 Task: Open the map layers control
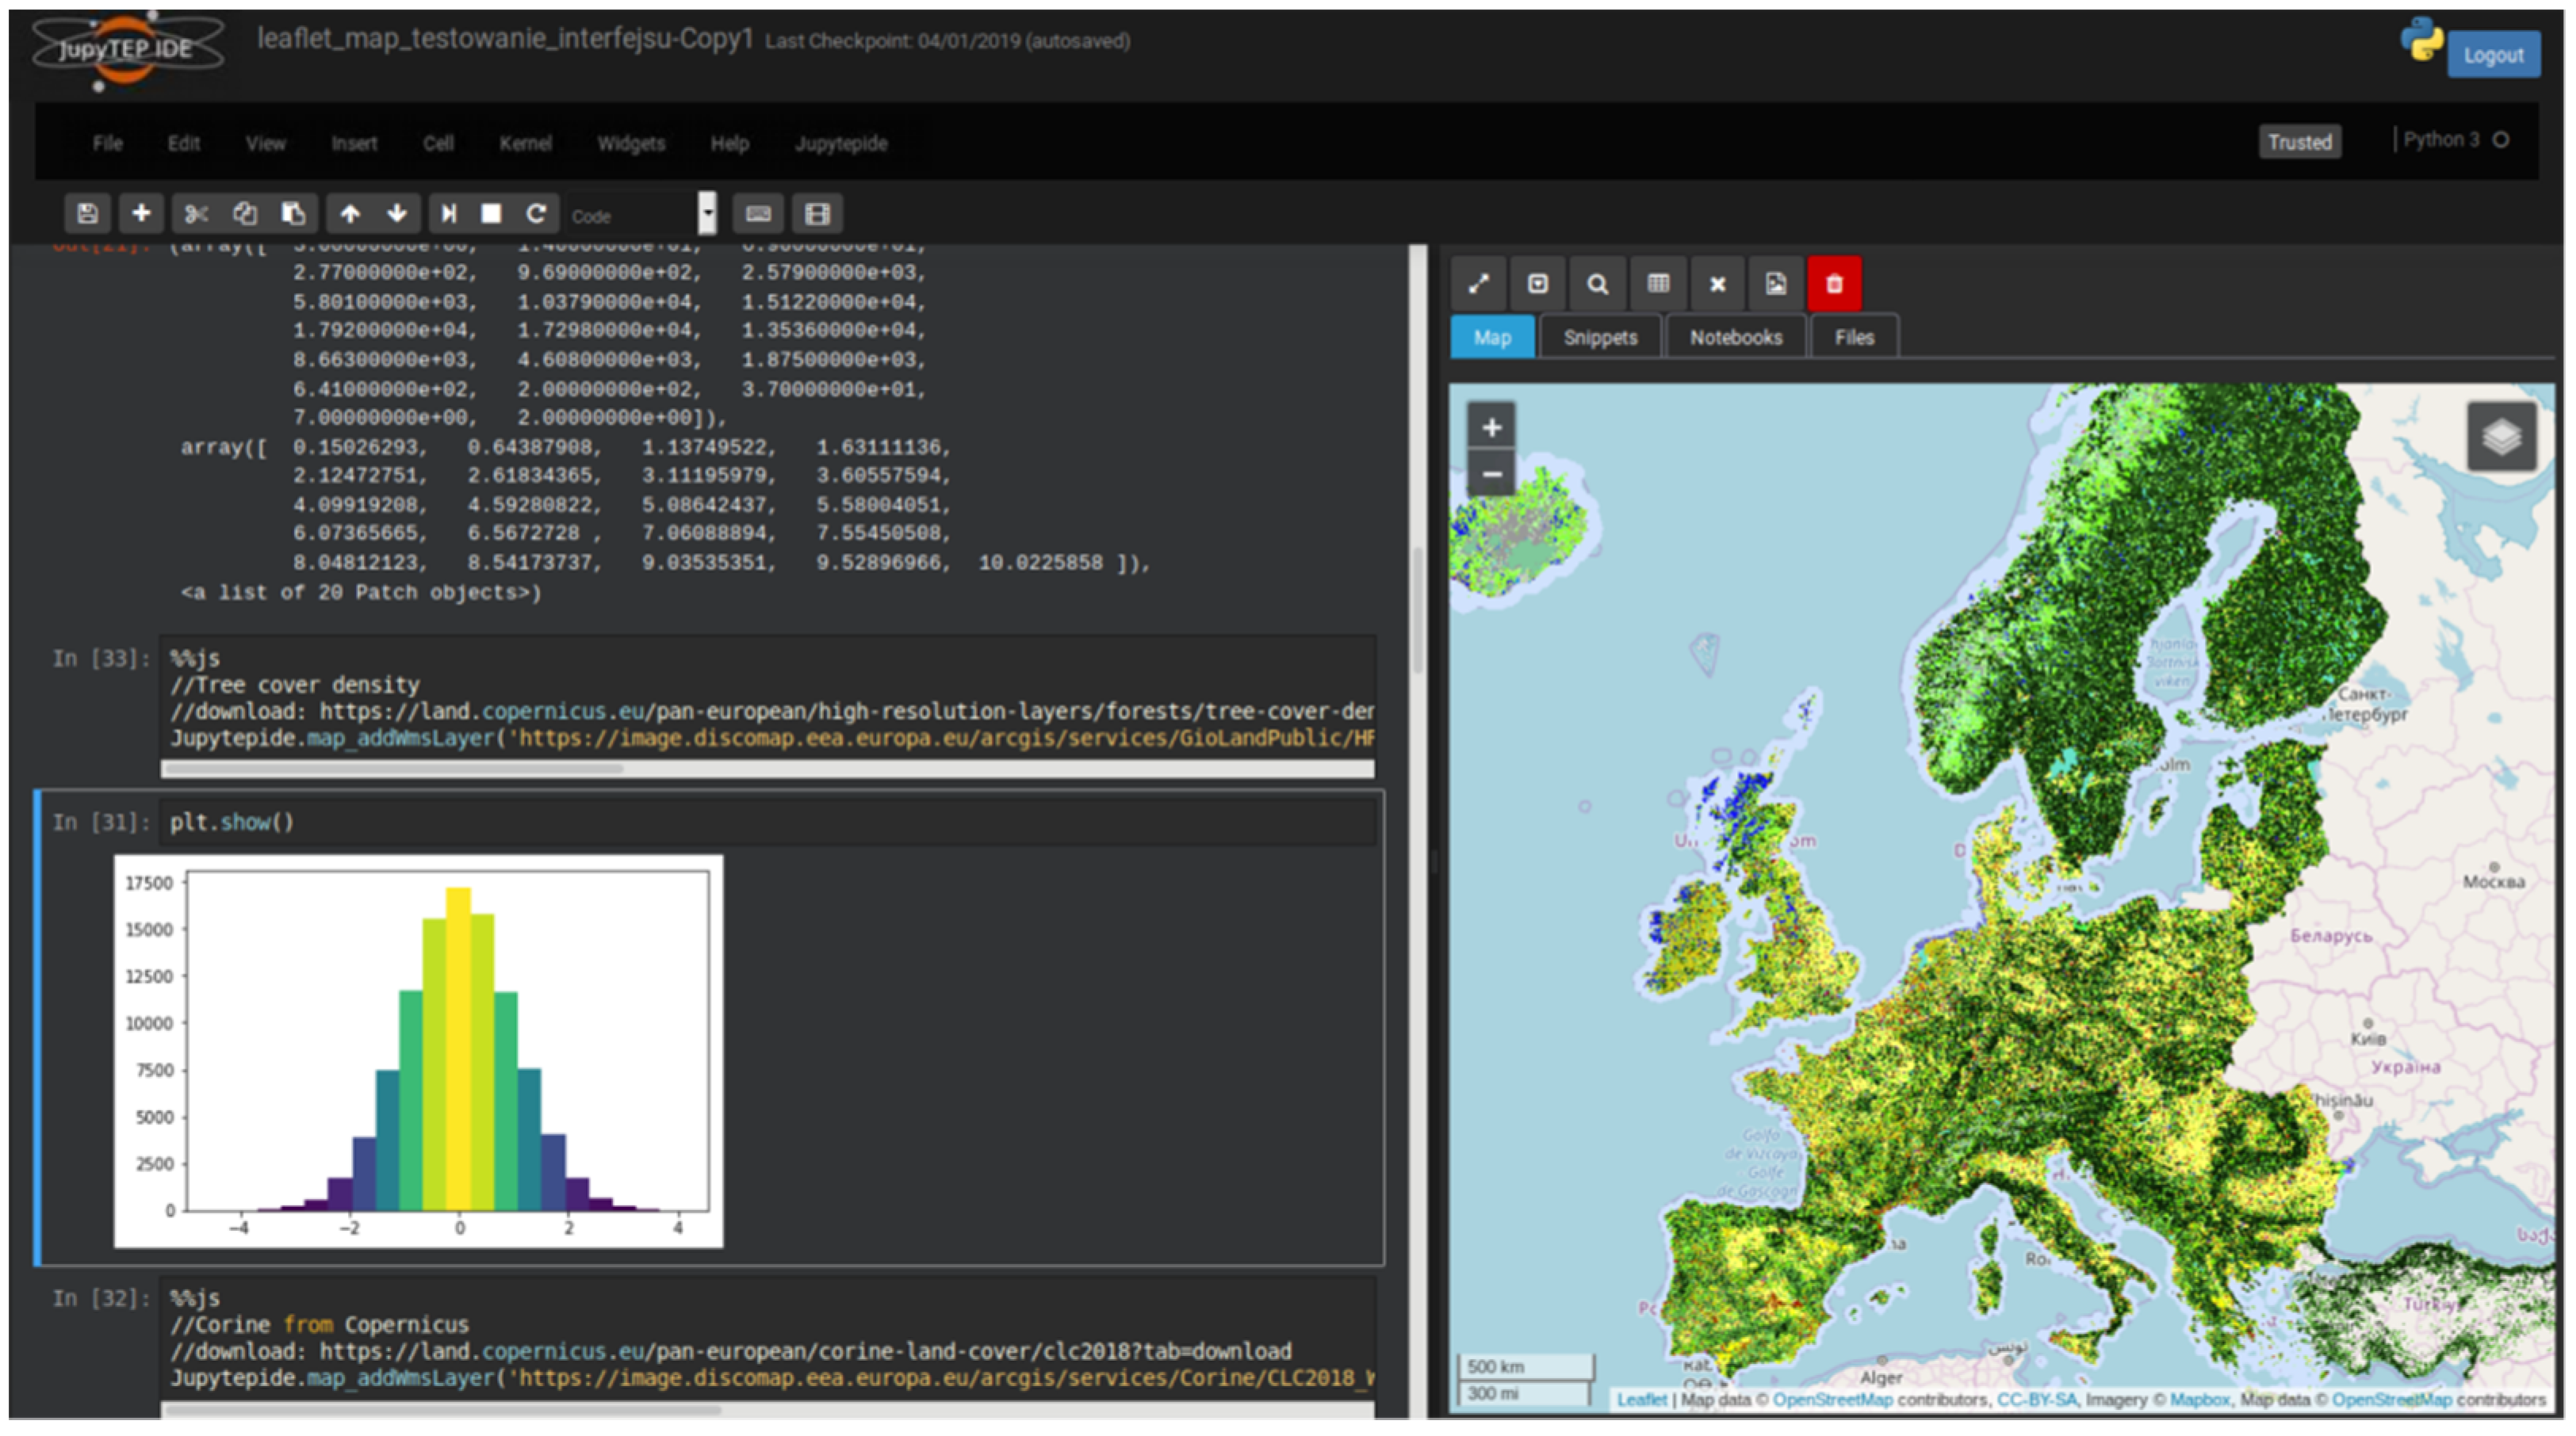click(x=2501, y=437)
